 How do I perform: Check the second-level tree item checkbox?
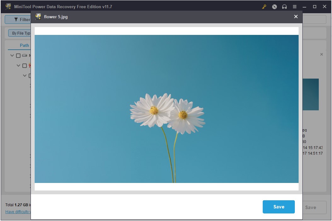click(25, 66)
